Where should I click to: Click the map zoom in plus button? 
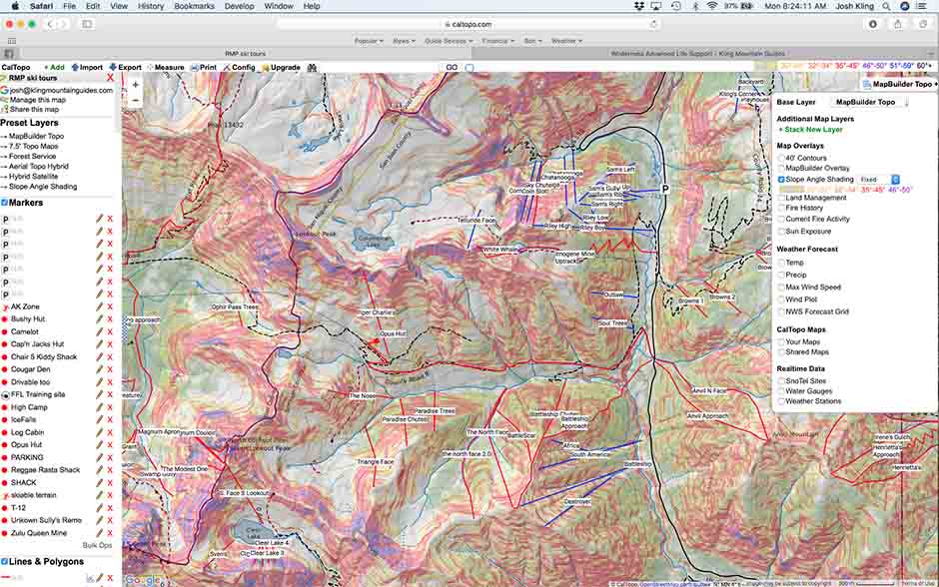pyautogui.click(x=135, y=85)
